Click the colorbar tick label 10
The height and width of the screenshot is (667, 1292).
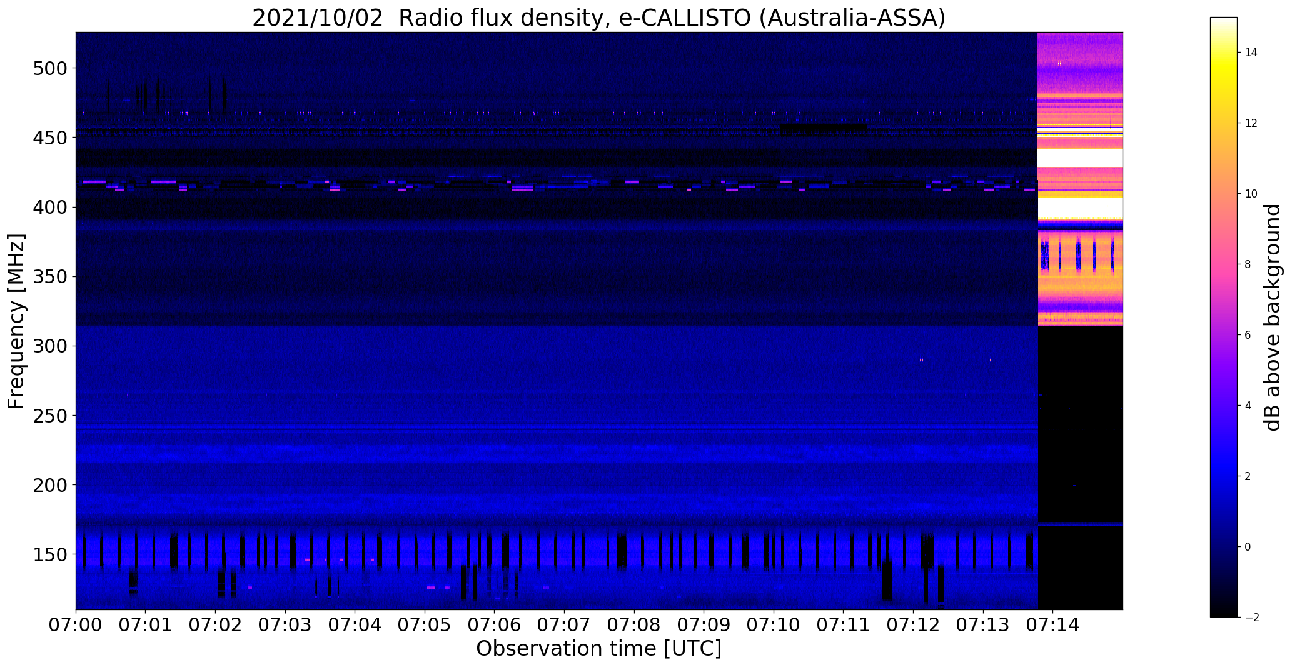click(x=1251, y=194)
